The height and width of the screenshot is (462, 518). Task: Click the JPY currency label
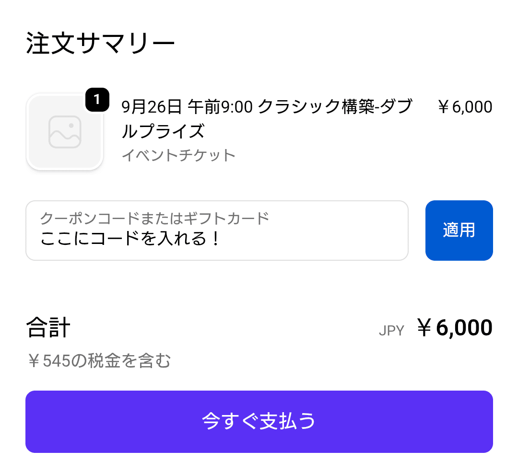click(x=390, y=330)
